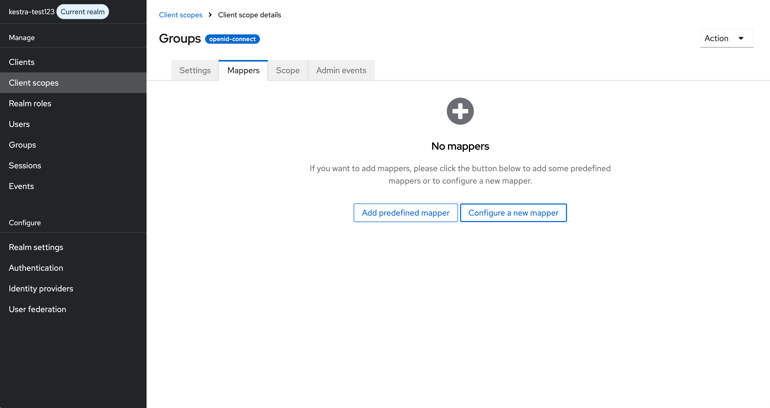Open the Sessions page
This screenshot has width=770, height=408.
(25, 165)
